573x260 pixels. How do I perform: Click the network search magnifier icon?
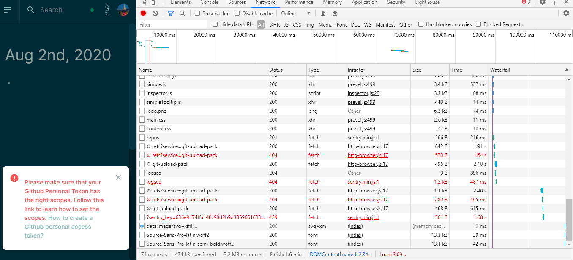[182, 13]
